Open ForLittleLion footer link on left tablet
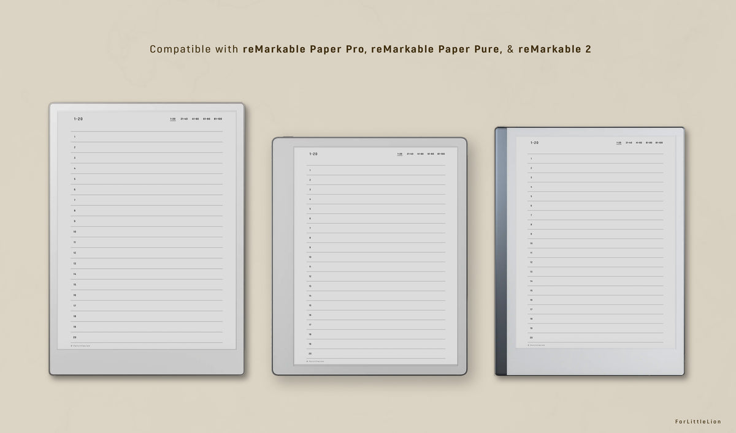 coord(80,345)
